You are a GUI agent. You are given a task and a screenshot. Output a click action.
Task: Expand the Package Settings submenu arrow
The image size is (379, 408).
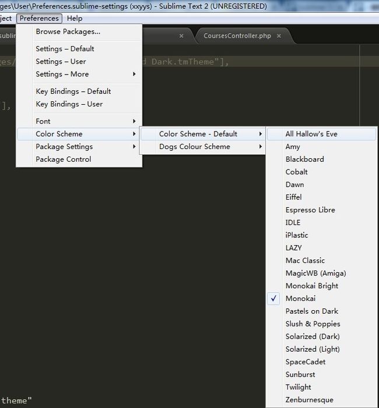(x=134, y=147)
